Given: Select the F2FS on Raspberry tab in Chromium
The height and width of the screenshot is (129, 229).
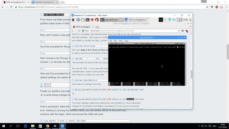Looking at the screenshot, I should pyautogui.click(x=83, y=27).
